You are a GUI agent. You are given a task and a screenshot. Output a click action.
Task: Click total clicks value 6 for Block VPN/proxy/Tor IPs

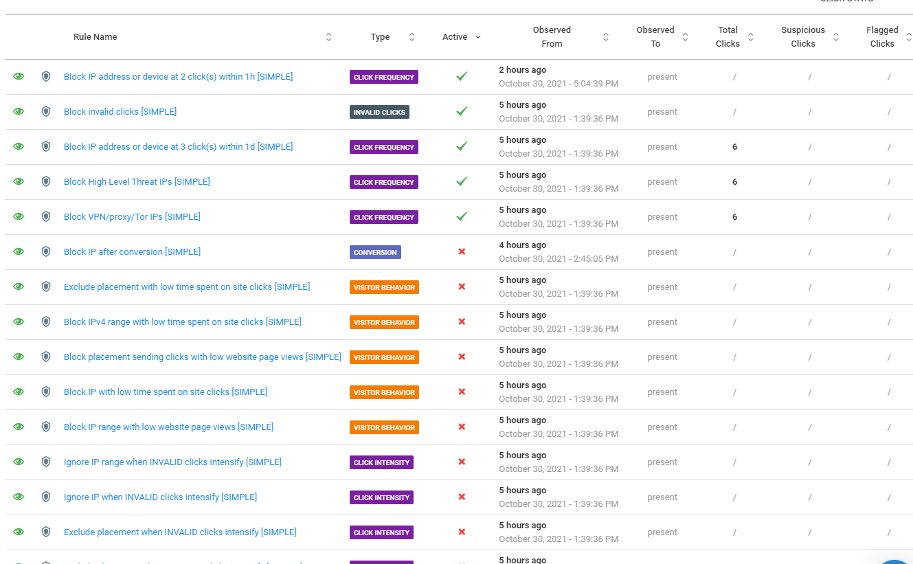pos(734,217)
